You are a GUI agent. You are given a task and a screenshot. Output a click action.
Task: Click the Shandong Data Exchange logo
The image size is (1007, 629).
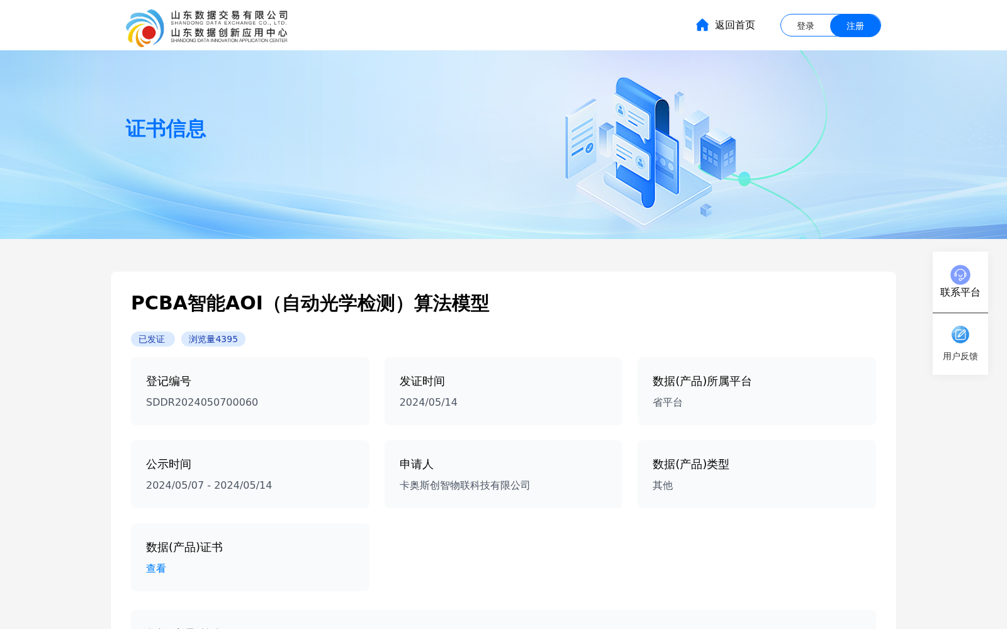click(206, 28)
